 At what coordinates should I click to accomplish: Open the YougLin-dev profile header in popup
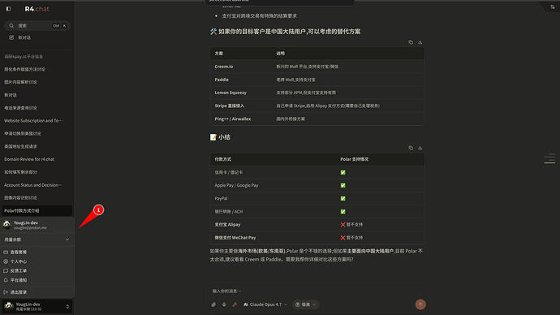point(37,225)
